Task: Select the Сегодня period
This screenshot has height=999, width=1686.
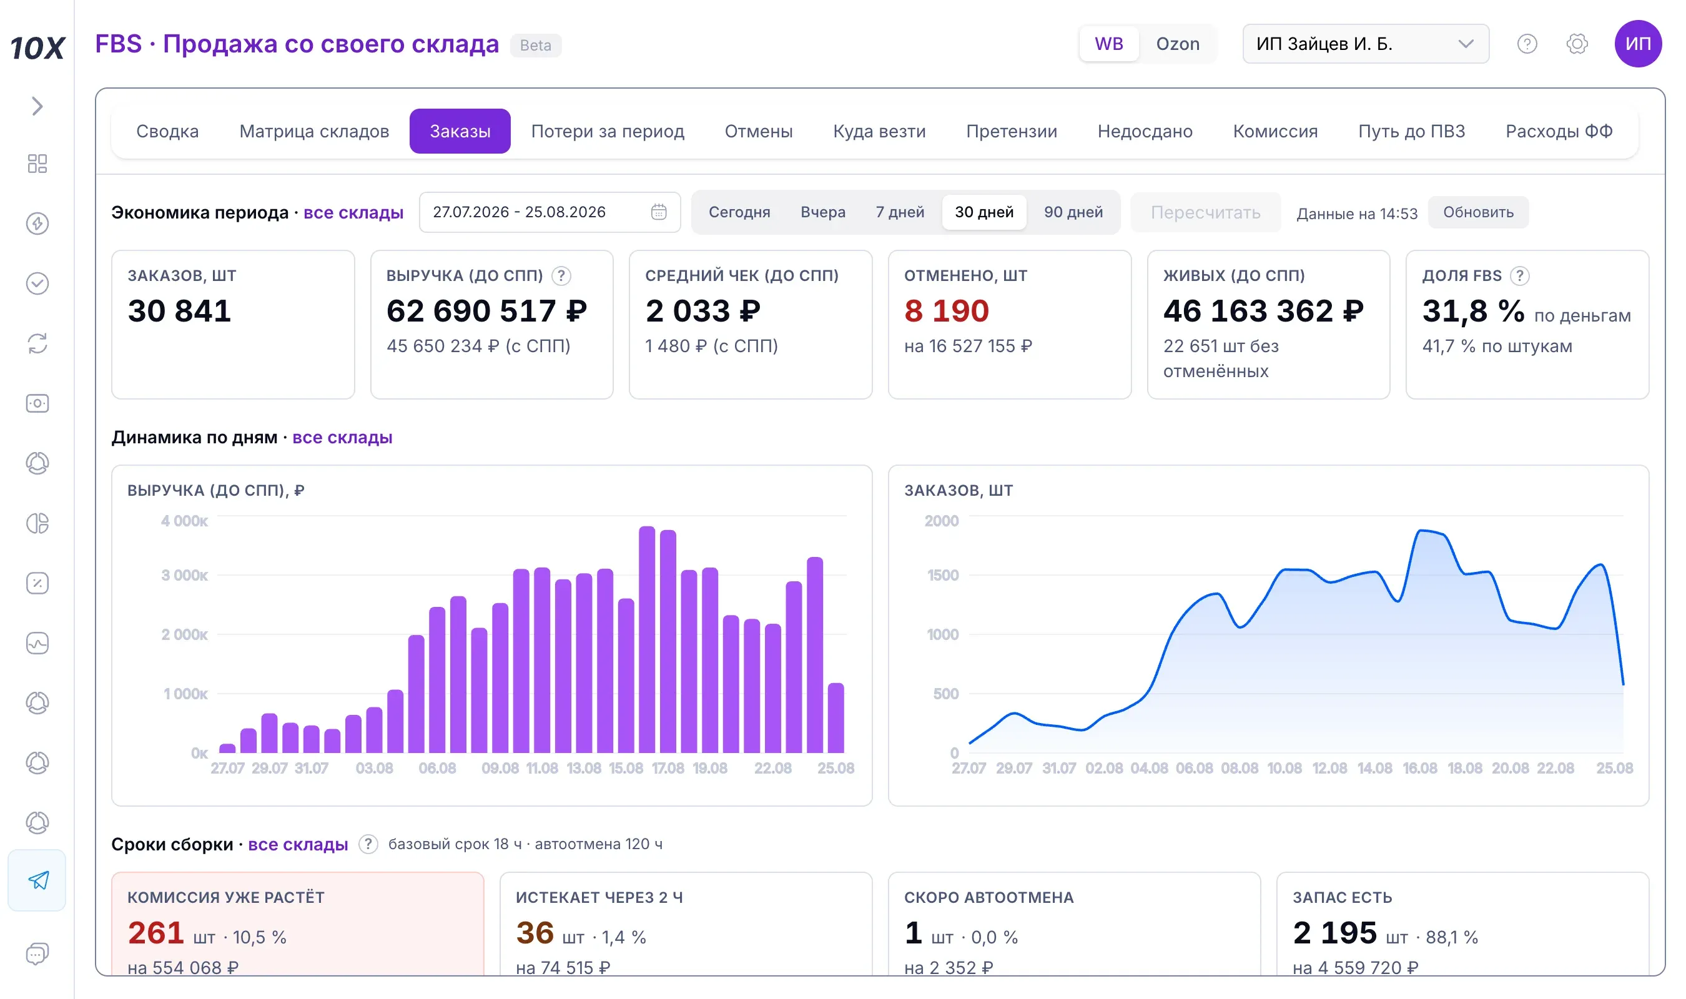Action: [x=739, y=212]
